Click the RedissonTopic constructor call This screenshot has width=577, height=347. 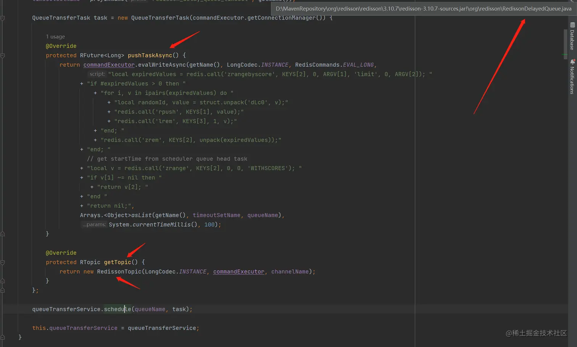119,272
